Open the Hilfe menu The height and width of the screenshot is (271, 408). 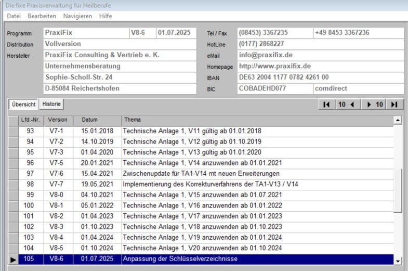[x=106, y=16]
